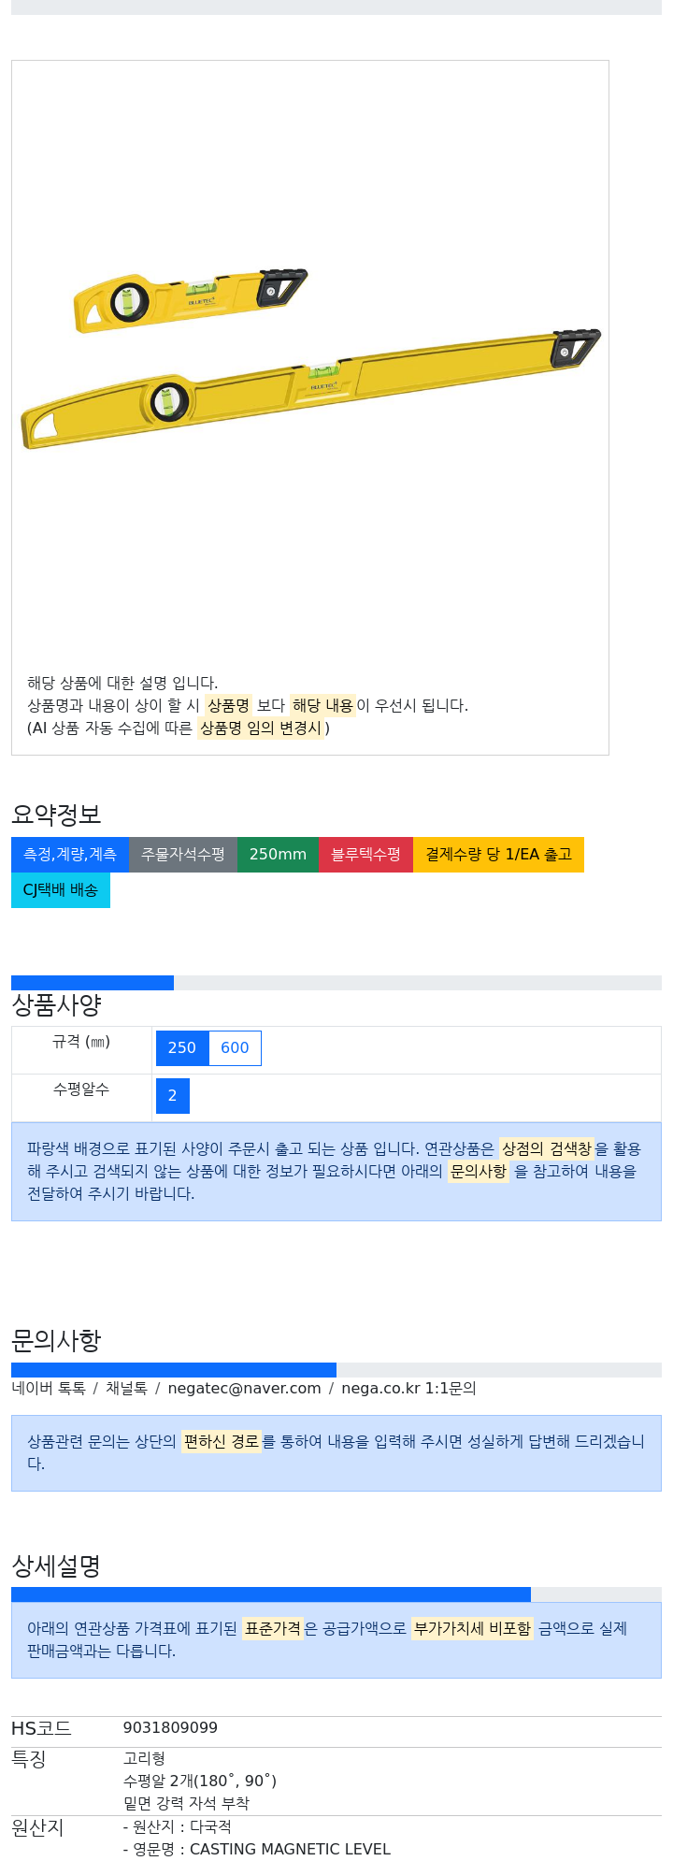
Task: Click the red 블루텍수평 brand tag
Action: click(365, 855)
